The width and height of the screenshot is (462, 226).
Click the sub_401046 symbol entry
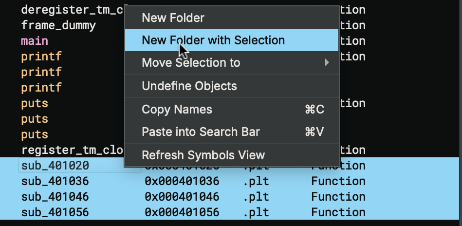pos(55,197)
